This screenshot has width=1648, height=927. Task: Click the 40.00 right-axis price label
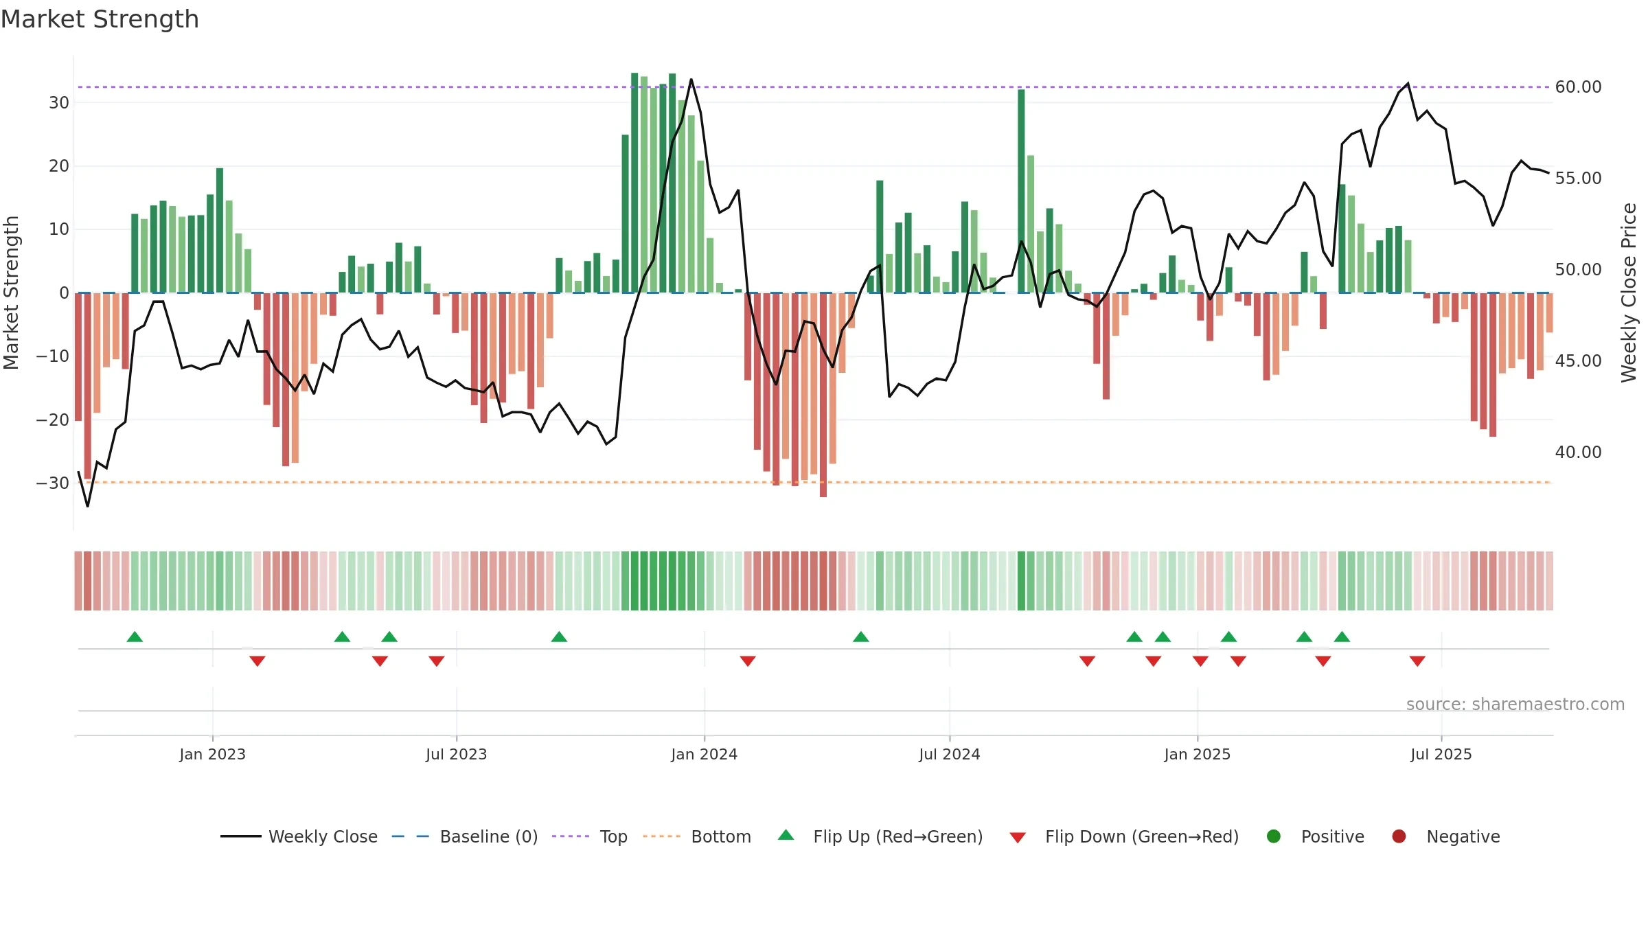pyautogui.click(x=1578, y=453)
